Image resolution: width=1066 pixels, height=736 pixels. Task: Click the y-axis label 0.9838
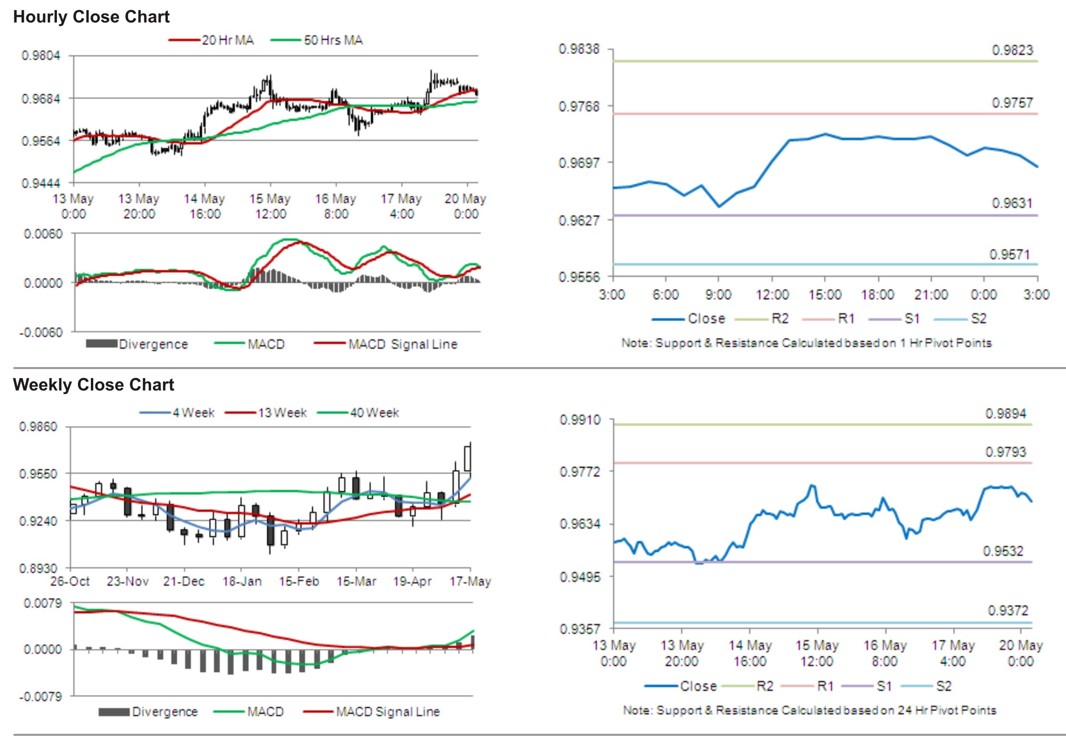point(579,49)
